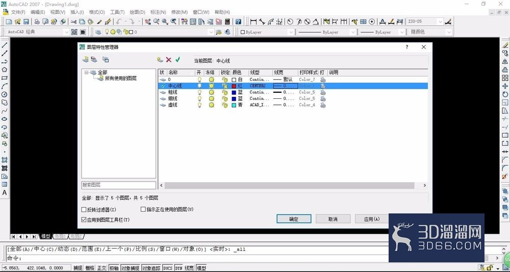Open the 标注(N) menu

click(158, 12)
